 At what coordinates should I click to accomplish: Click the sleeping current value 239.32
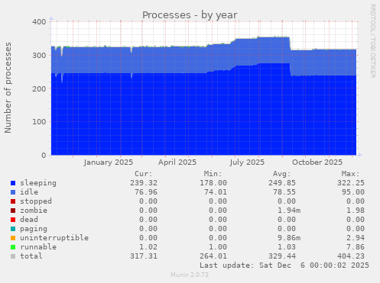[x=144, y=183]
